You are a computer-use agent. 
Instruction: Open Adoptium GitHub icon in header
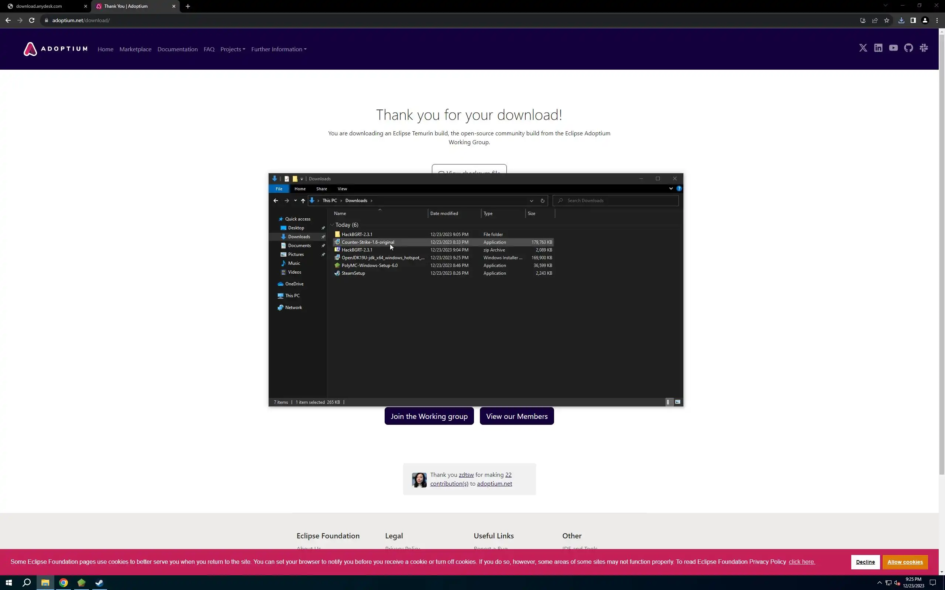tap(908, 48)
